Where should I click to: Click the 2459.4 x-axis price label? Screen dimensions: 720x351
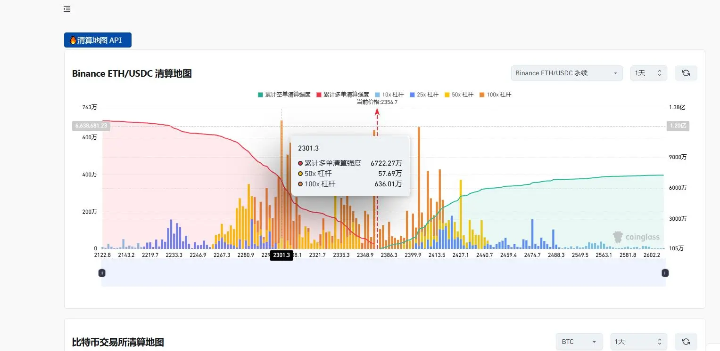(x=508, y=255)
